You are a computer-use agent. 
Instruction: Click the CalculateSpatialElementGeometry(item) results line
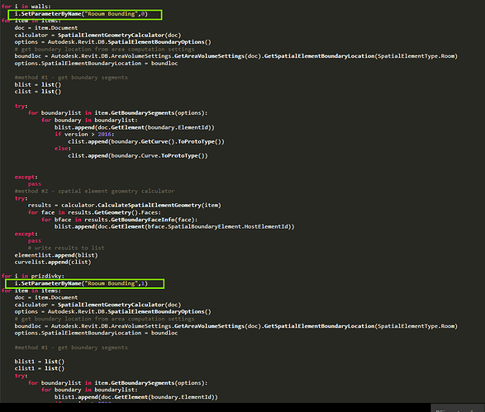click(x=124, y=206)
